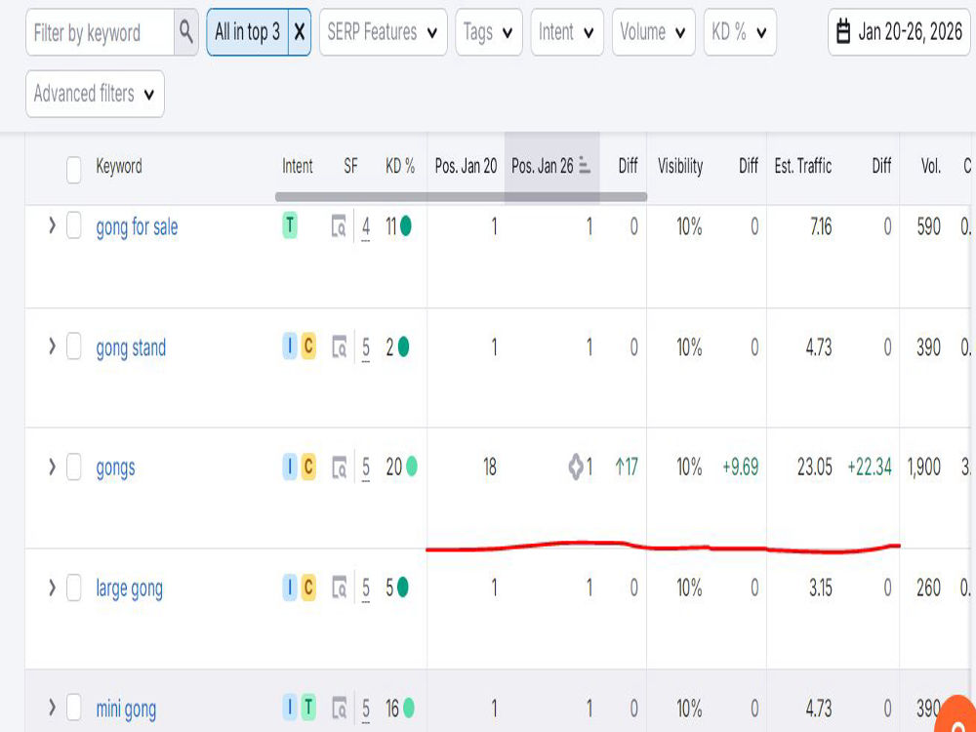Click the horizontal scrollbar under column headers
This screenshot has height=732, width=976.
(x=462, y=197)
